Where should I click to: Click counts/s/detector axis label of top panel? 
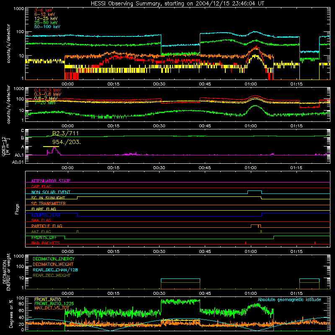tap(8, 44)
